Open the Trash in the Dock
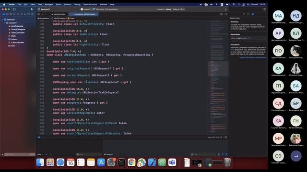This screenshot has width=307, height=172. tap(227, 162)
